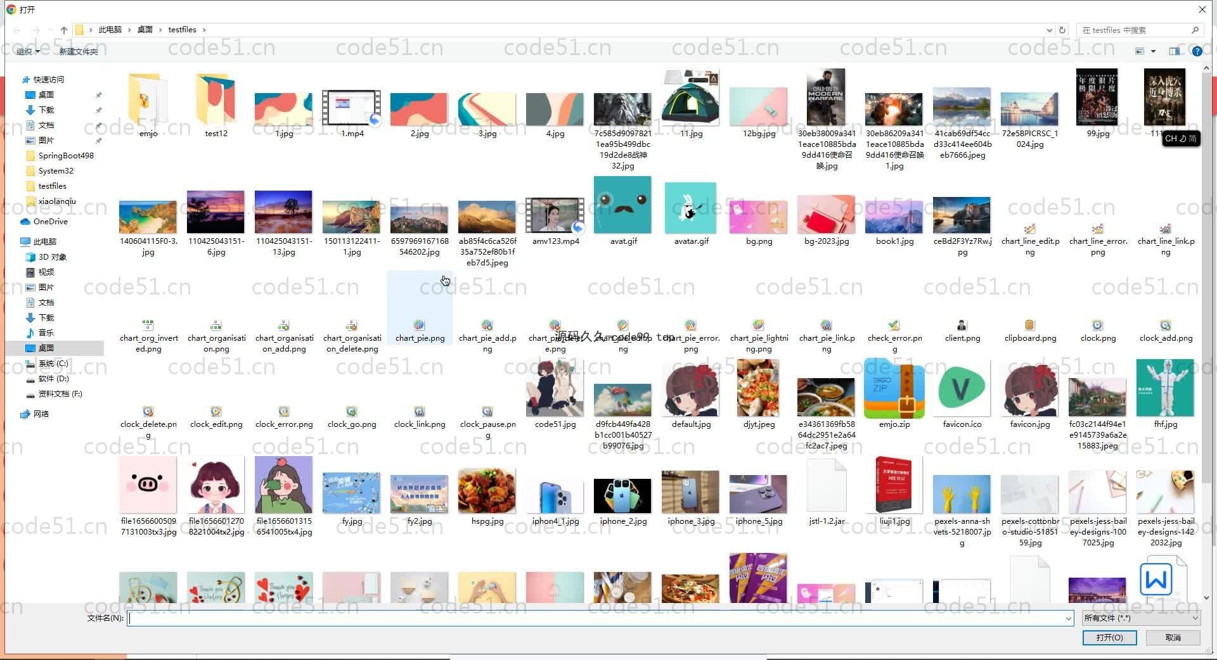Click the Open (打开) button
The image size is (1217, 660).
pyautogui.click(x=1109, y=637)
